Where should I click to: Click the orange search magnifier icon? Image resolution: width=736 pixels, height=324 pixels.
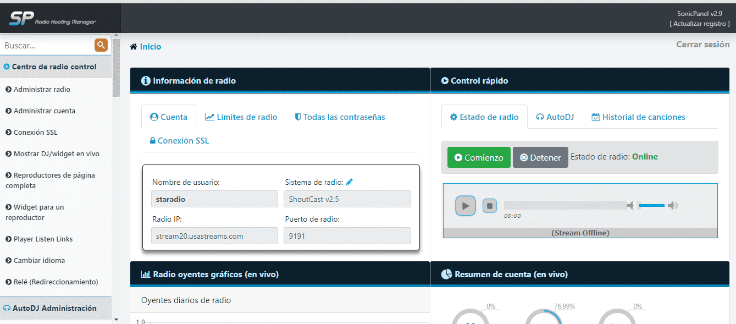pyautogui.click(x=101, y=46)
